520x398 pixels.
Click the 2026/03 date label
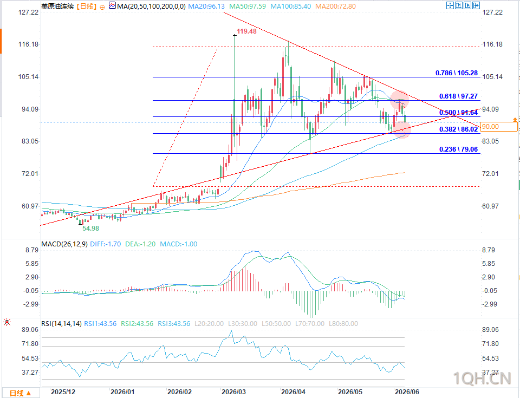[x=234, y=392]
